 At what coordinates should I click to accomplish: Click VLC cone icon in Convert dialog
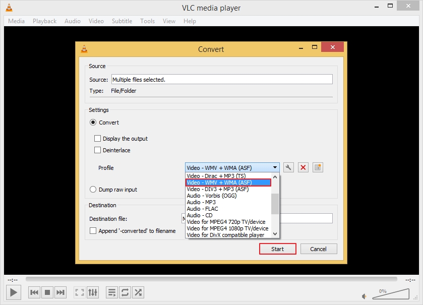[84, 49]
